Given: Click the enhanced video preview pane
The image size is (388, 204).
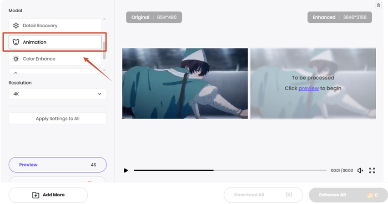Looking at the screenshot, I should [313, 83].
